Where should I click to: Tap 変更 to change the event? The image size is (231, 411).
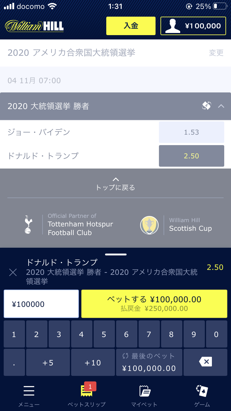(x=216, y=53)
